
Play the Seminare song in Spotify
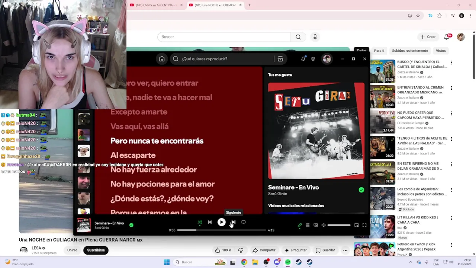(221, 222)
